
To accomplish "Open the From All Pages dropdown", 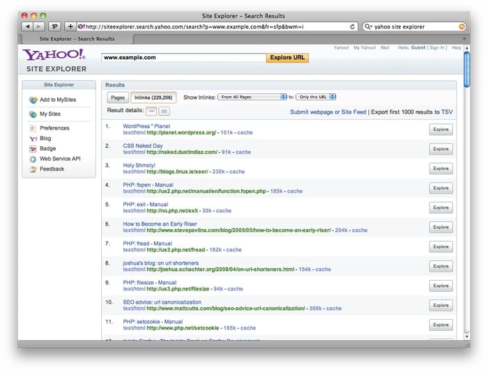I will [252, 97].
